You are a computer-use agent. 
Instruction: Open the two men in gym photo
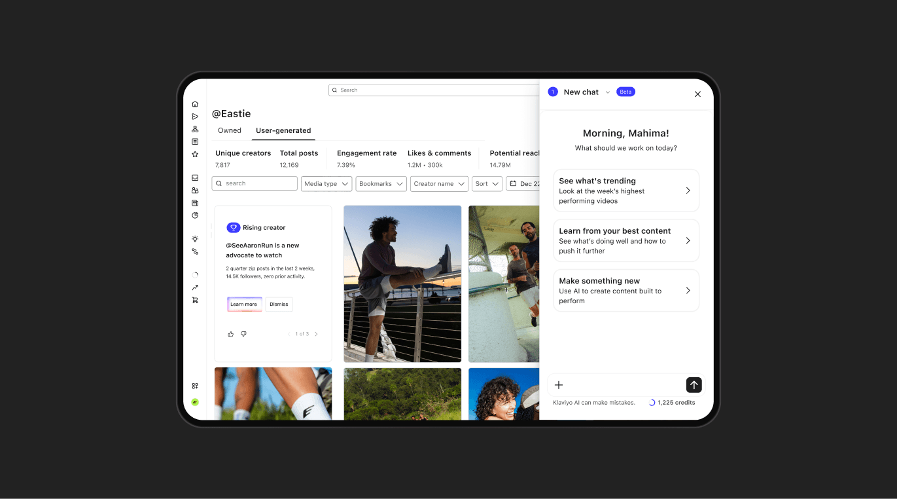[504, 284]
